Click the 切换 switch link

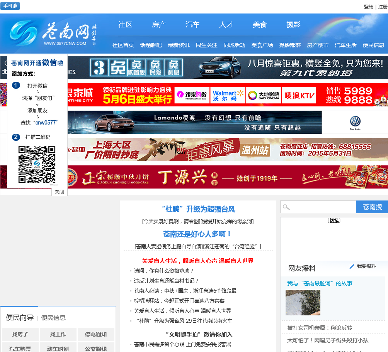(334, 221)
